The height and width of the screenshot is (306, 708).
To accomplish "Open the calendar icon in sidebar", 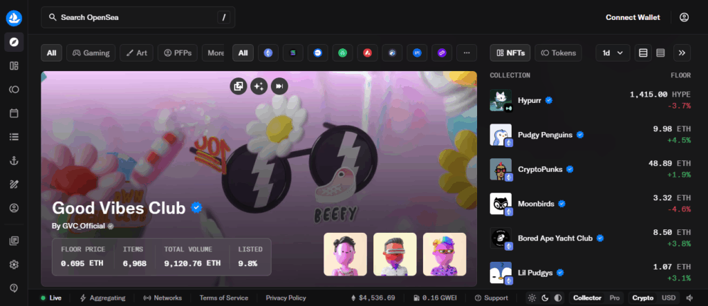I will click(x=14, y=113).
